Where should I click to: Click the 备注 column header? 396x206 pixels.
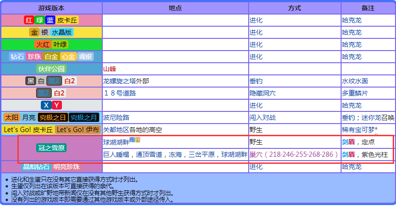[x=368, y=8]
